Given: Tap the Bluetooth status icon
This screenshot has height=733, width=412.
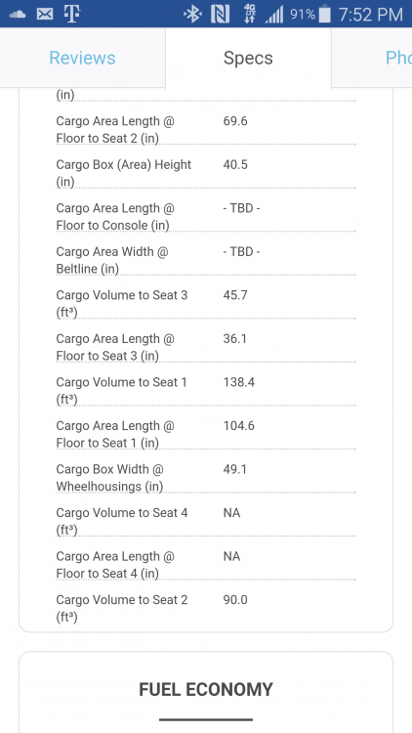Looking at the screenshot, I should [x=192, y=15].
